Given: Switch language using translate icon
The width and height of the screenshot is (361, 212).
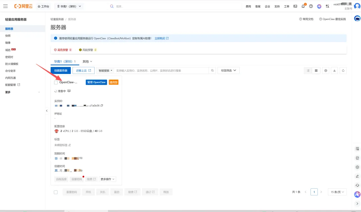Looking at the screenshot, I should pyautogui.click(x=327, y=6).
